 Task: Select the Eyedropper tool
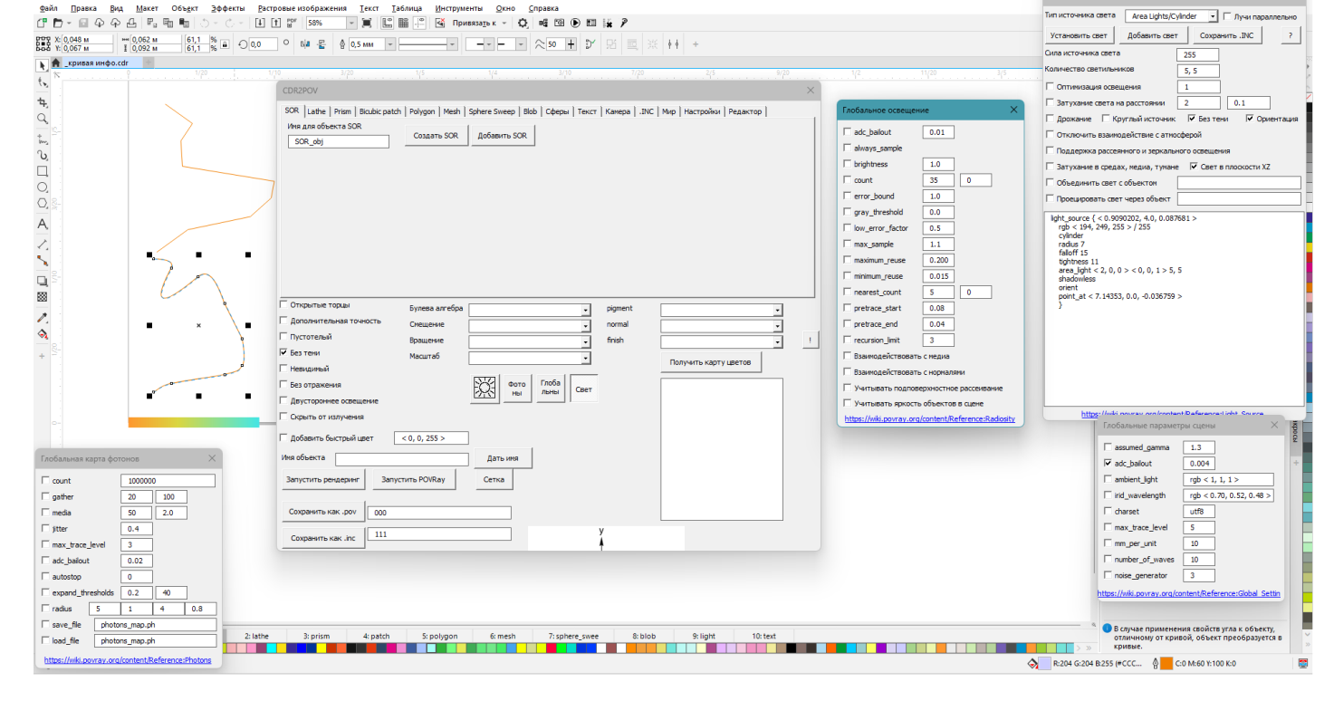[42, 318]
